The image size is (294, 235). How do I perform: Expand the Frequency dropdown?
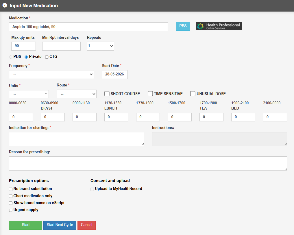click(51, 75)
